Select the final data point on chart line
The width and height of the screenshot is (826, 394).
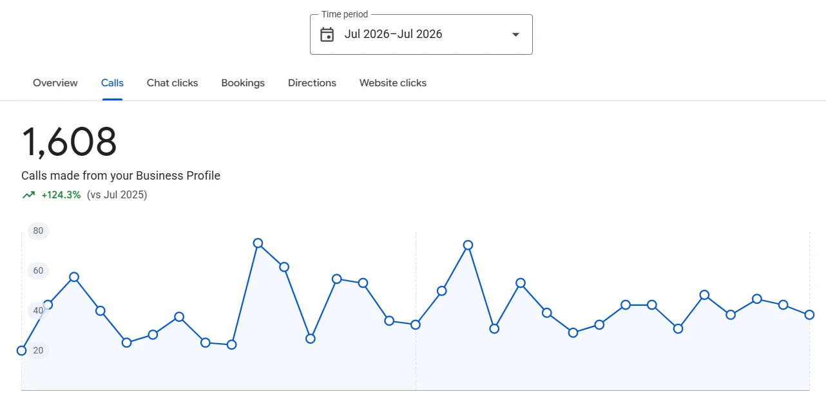coord(809,315)
